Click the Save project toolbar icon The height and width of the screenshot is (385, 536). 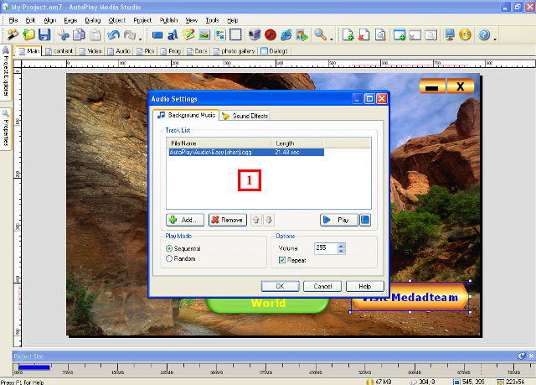[x=44, y=35]
